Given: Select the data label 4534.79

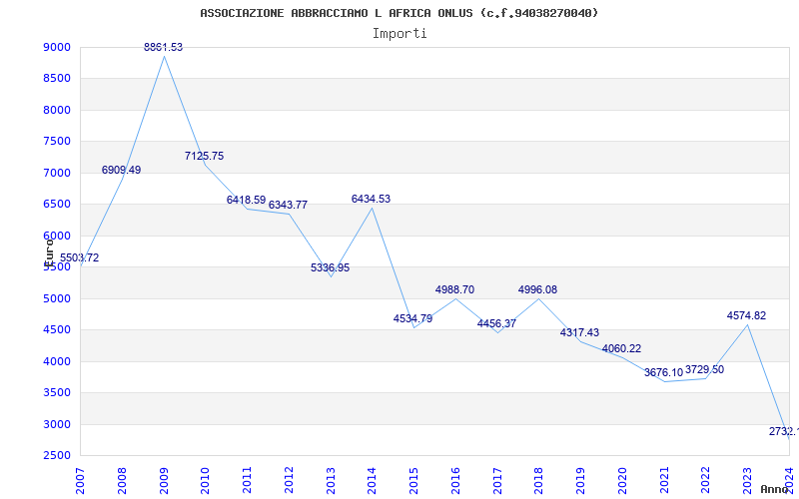Looking at the screenshot, I should tap(412, 318).
